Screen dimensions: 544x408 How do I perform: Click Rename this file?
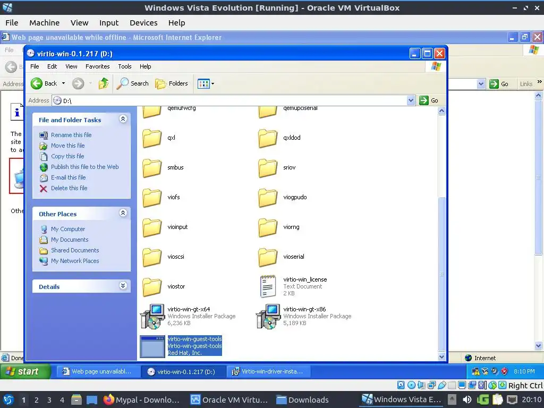(x=71, y=135)
